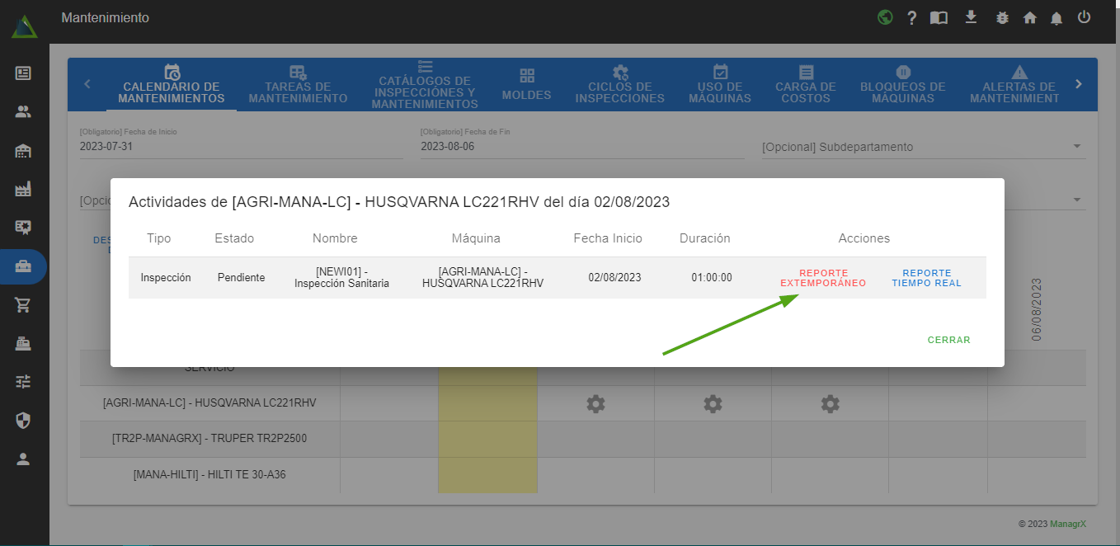Open the security shield sidebar icon
This screenshot has width=1120, height=546.
23,421
